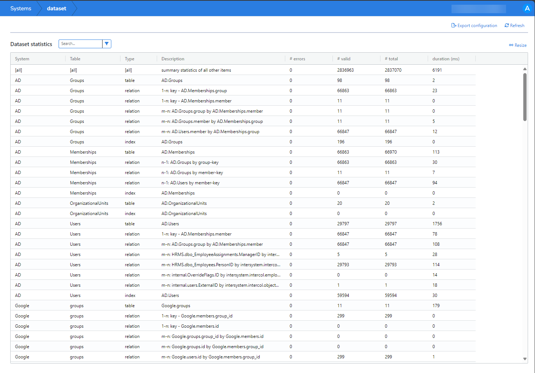The width and height of the screenshot is (535, 373).
Task: Click the search field in the blue top bar
Action: [x=478, y=8]
